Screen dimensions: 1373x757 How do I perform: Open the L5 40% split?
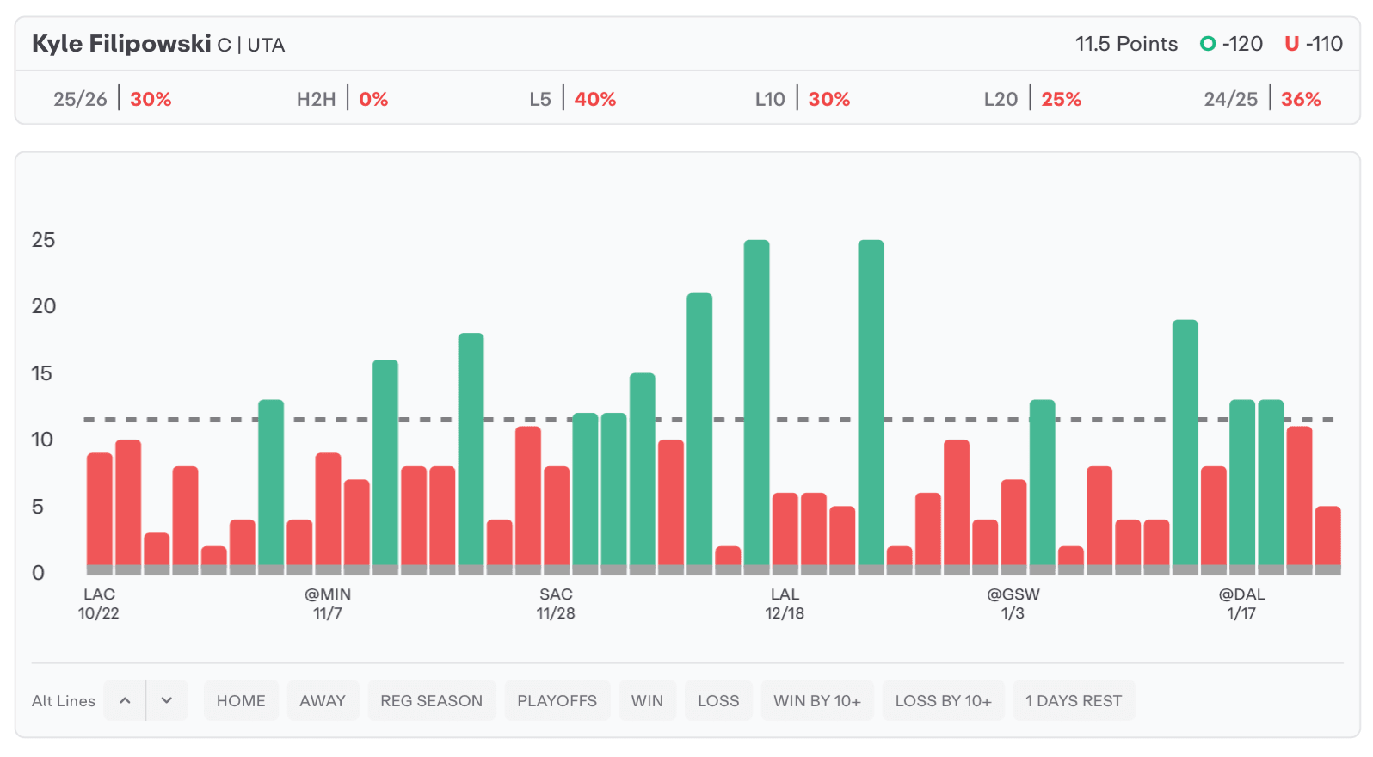[x=573, y=99]
